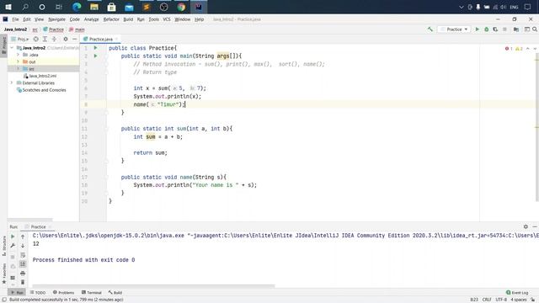Start debugging with the green bug icon
539x303 pixels.
(x=487, y=29)
